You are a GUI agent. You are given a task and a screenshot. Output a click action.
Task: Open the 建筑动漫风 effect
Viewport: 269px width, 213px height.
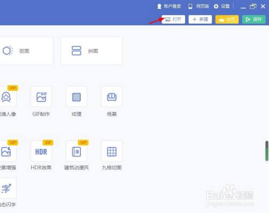pyautogui.click(x=76, y=151)
